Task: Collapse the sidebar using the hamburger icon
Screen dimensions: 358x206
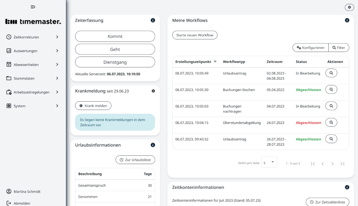Action: [33, 7]
